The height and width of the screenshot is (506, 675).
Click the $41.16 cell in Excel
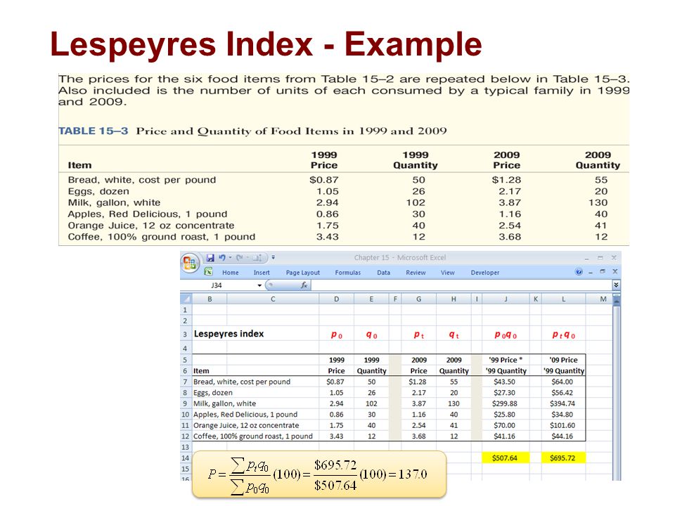(505, 436)
